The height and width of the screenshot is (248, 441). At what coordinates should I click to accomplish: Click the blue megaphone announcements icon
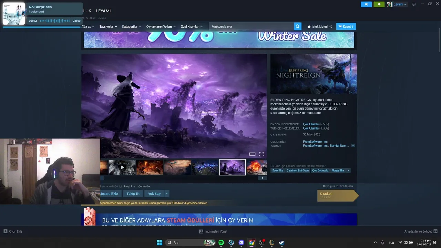366,4
